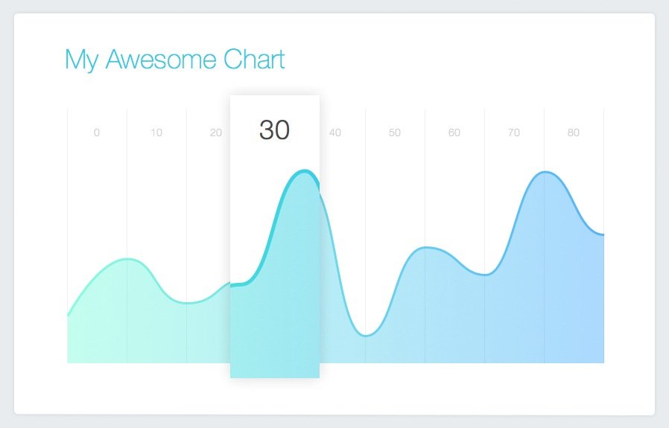Click the tall peak between 70 and 80
669x428 pixels.
pyautogui.click(x=545, y=172)
